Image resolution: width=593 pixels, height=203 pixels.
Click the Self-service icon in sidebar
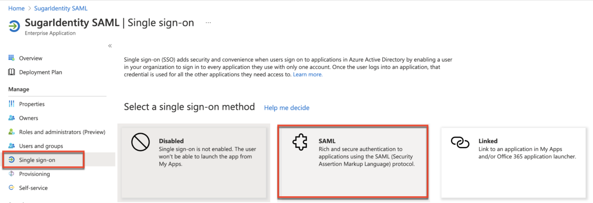pos(11,187)
